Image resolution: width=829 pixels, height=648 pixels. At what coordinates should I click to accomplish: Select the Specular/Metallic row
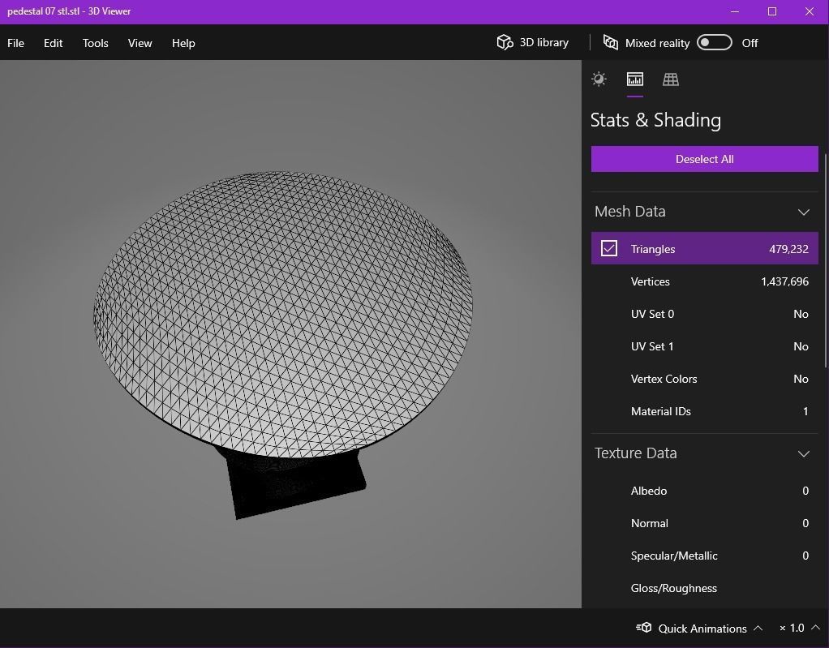[704, 556]
